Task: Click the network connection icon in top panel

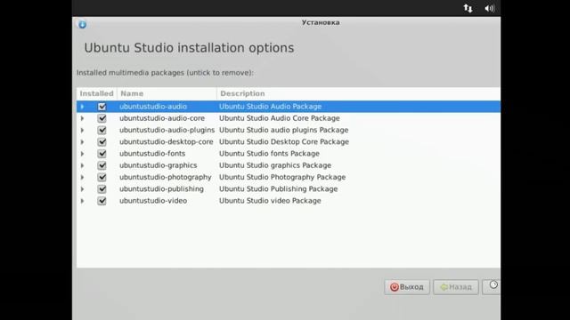Action: tap(468, 8)
